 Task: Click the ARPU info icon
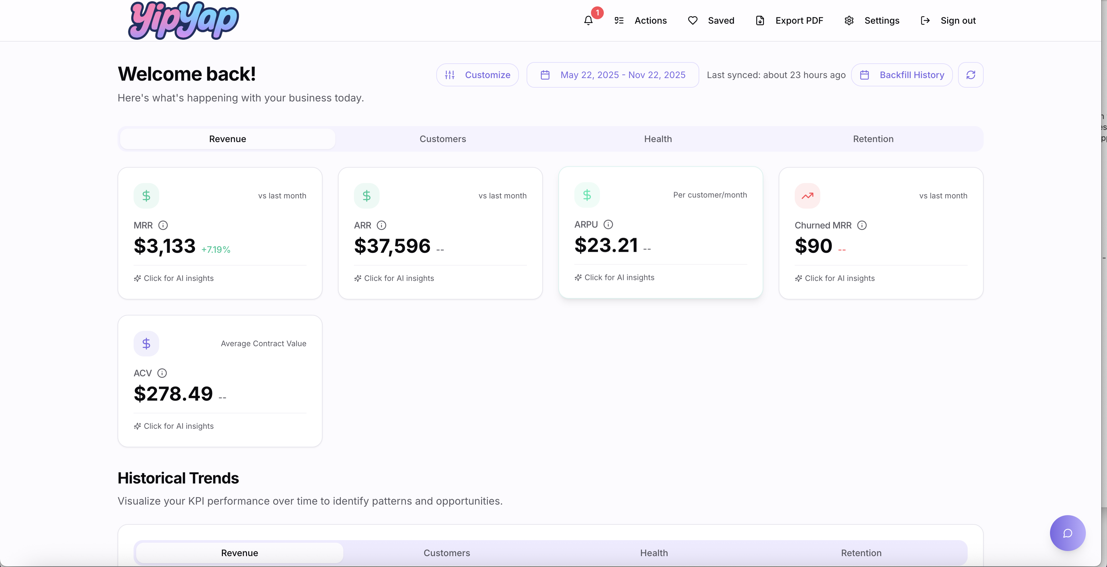pos(608,225)
